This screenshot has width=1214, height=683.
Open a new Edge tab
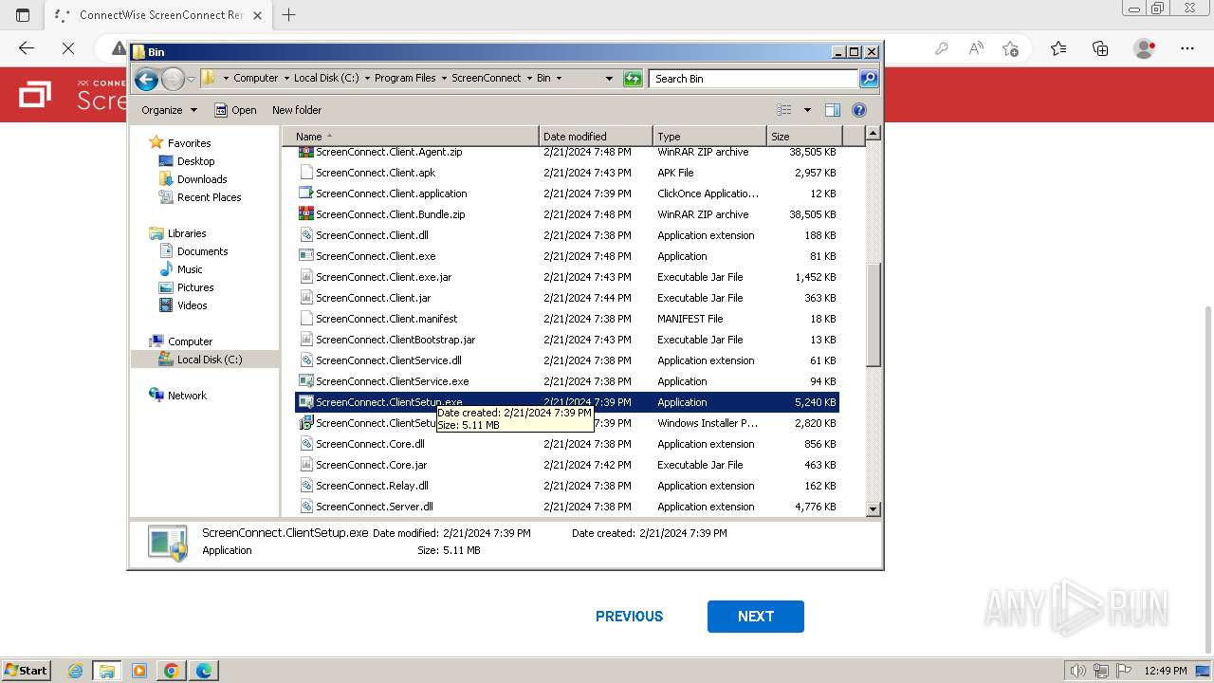coord(289,15)
